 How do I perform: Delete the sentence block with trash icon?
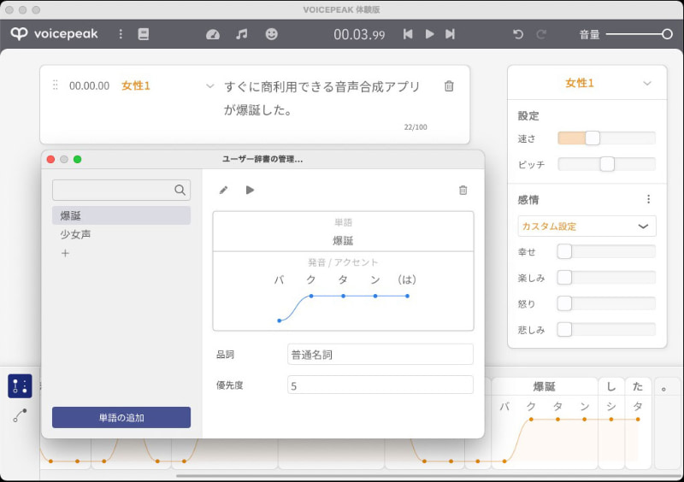tap(449, 86)
